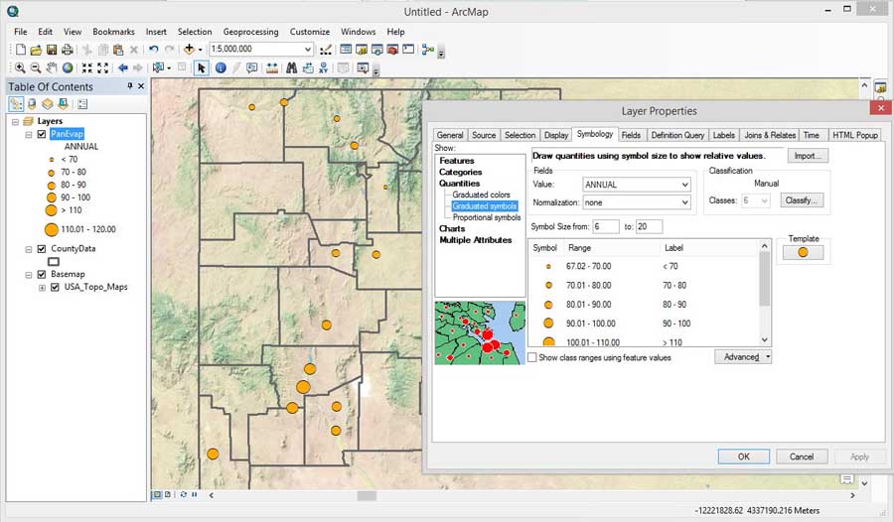Confirm with the OK button
894x522 pixels.
743,457
